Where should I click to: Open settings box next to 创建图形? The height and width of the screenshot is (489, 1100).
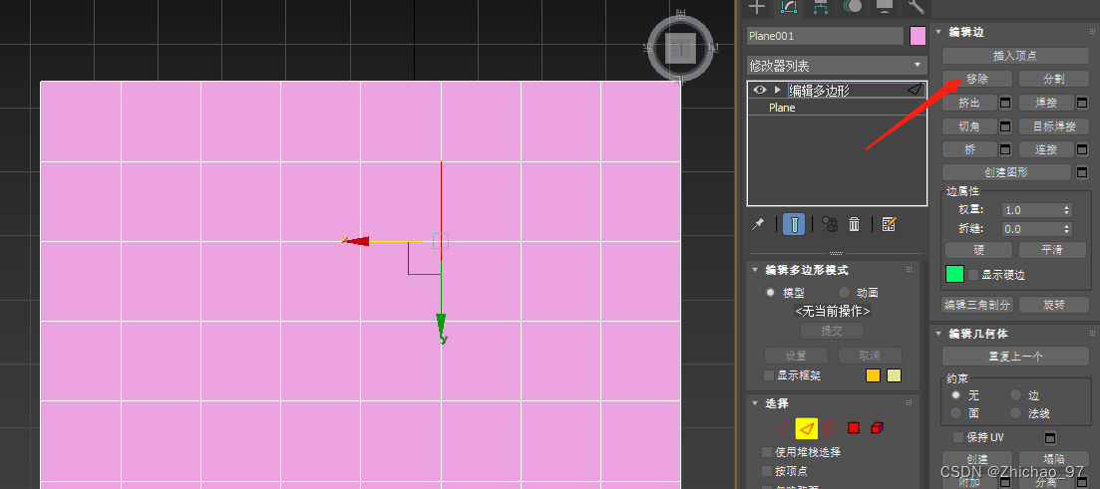click(x=1082, y=172)
